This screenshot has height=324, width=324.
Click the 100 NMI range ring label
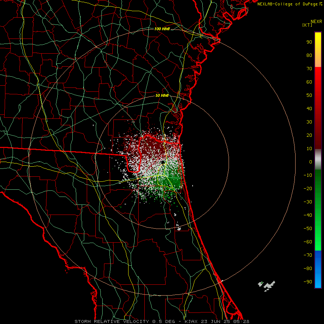pyautogui.click(x=162, y=29)
